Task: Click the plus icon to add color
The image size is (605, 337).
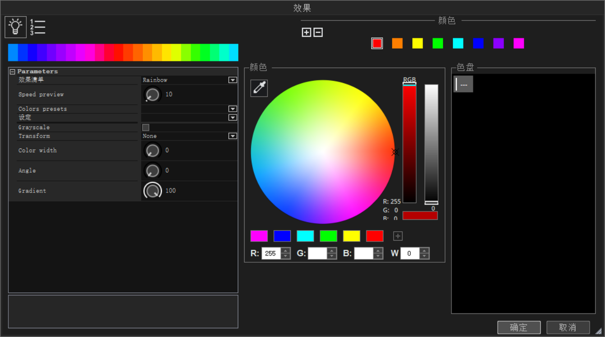Action: click(306, 32)
